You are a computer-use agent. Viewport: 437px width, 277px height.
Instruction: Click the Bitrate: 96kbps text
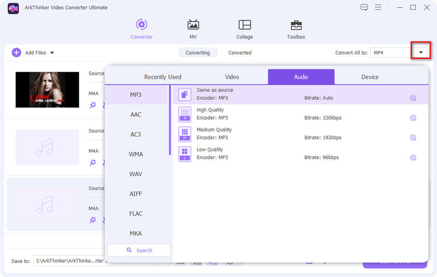(x=321, y=157)
